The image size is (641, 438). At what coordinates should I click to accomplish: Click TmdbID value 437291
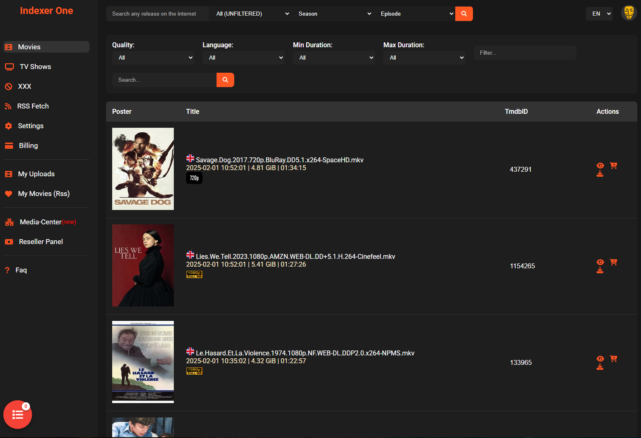tap(521, 169)
